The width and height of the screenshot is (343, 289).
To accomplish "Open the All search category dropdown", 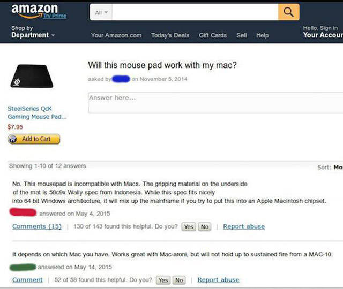I will click(101, 11).
